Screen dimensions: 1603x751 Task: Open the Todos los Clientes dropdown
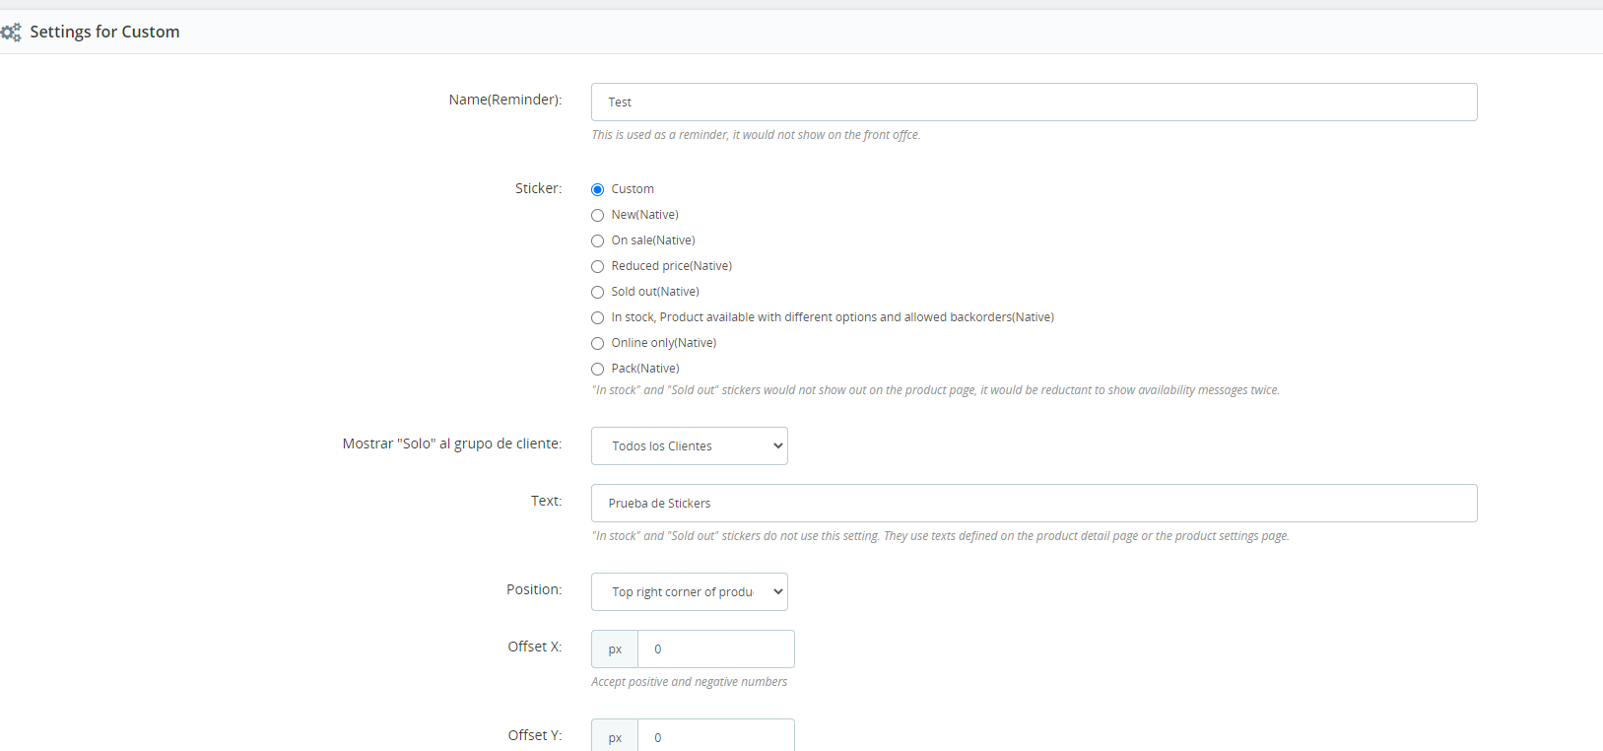pyautogui.click(x=689, y=445)
